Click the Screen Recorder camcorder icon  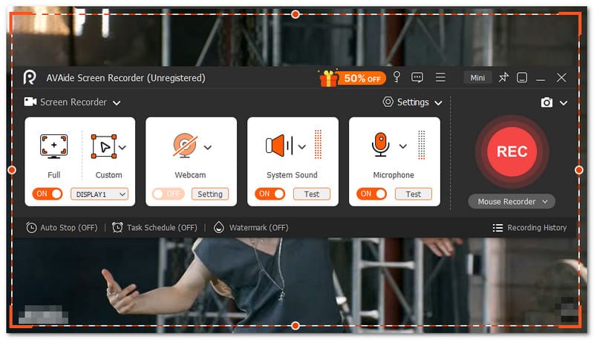pyautogui.click(x=30, y=102)
